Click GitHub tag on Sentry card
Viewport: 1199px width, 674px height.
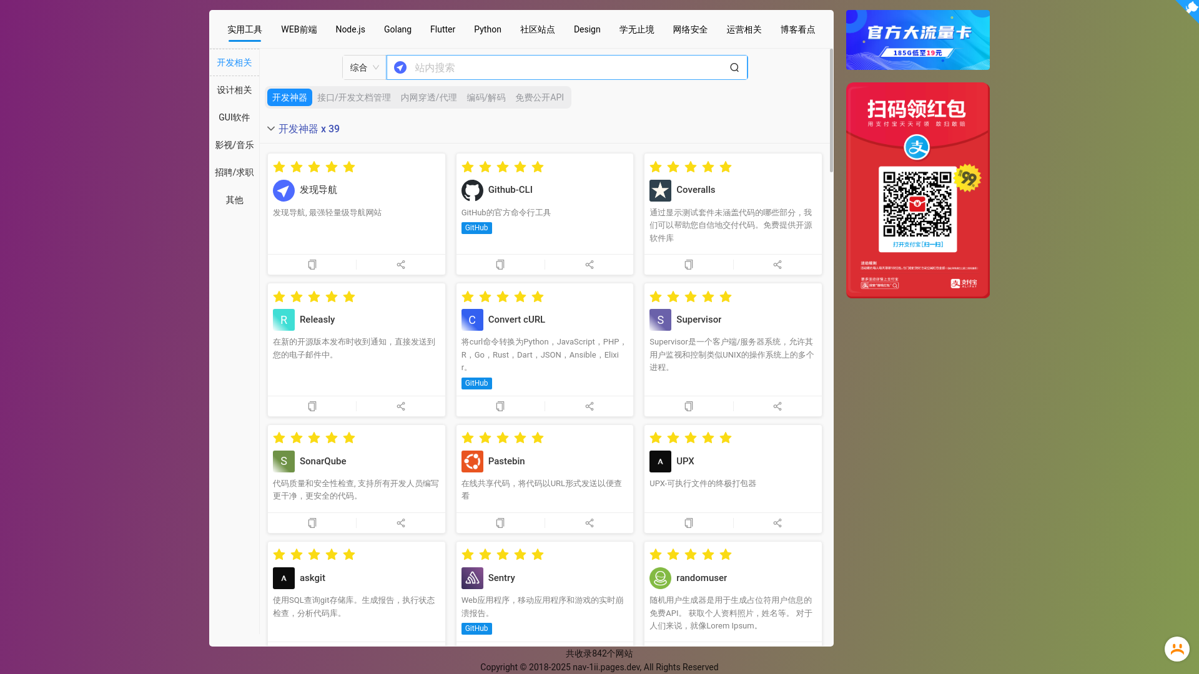[x=476, y=629]
